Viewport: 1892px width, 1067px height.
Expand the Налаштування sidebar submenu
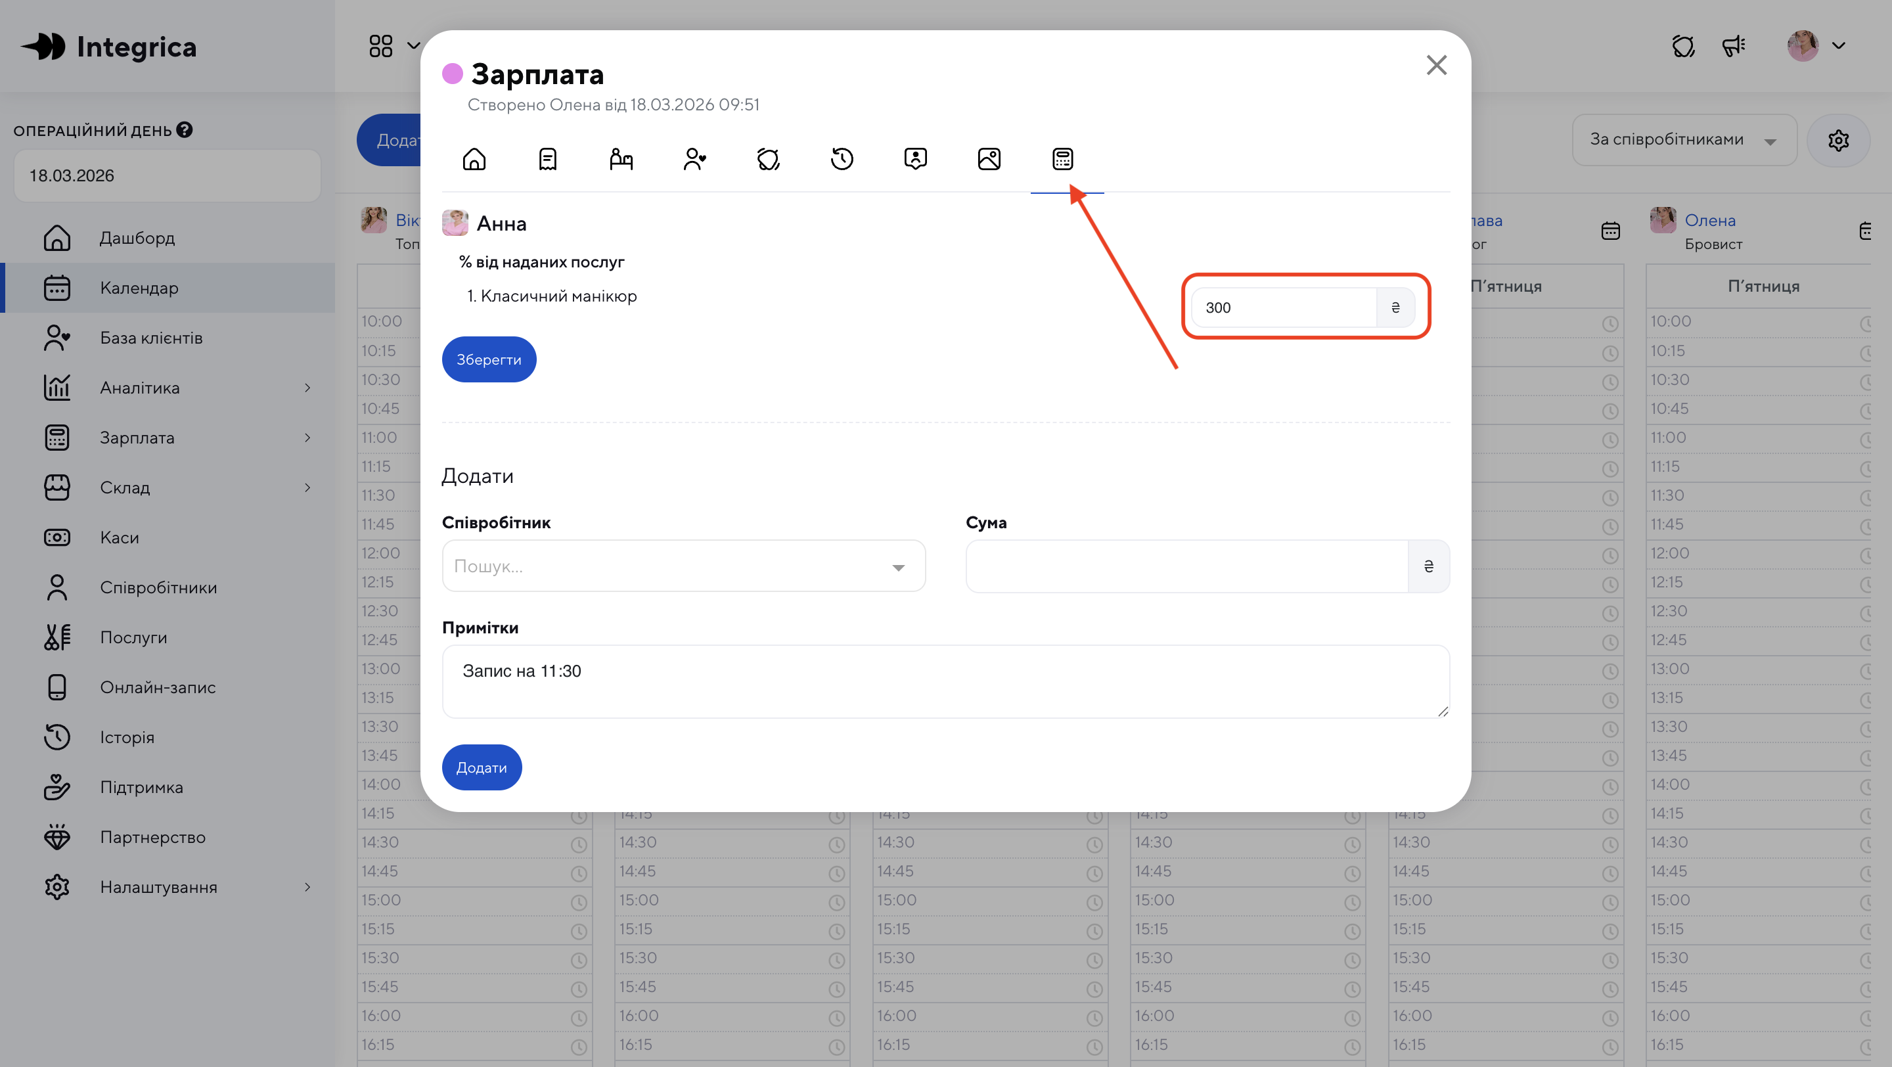(x=307, y=887)
